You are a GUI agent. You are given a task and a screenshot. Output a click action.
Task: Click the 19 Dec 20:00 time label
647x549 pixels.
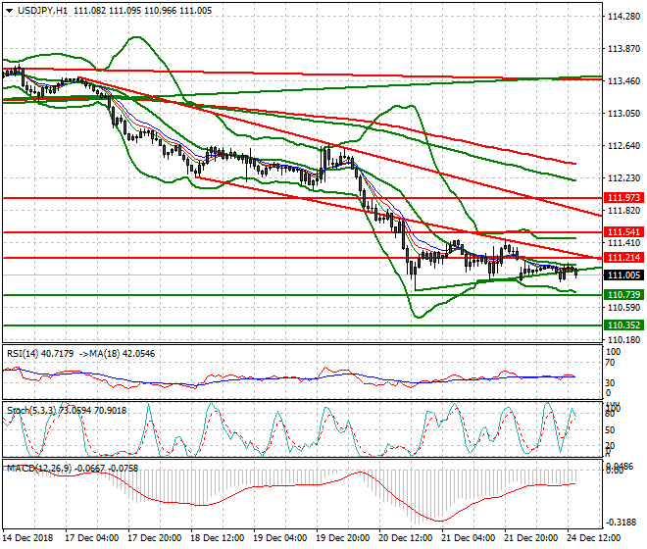342,538
